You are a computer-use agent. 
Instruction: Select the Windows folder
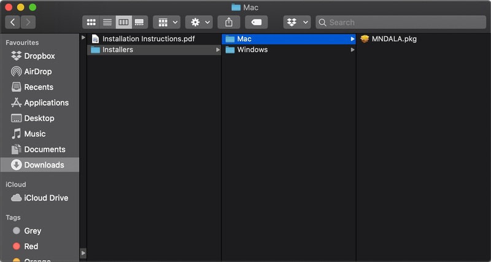coord(288,50)
